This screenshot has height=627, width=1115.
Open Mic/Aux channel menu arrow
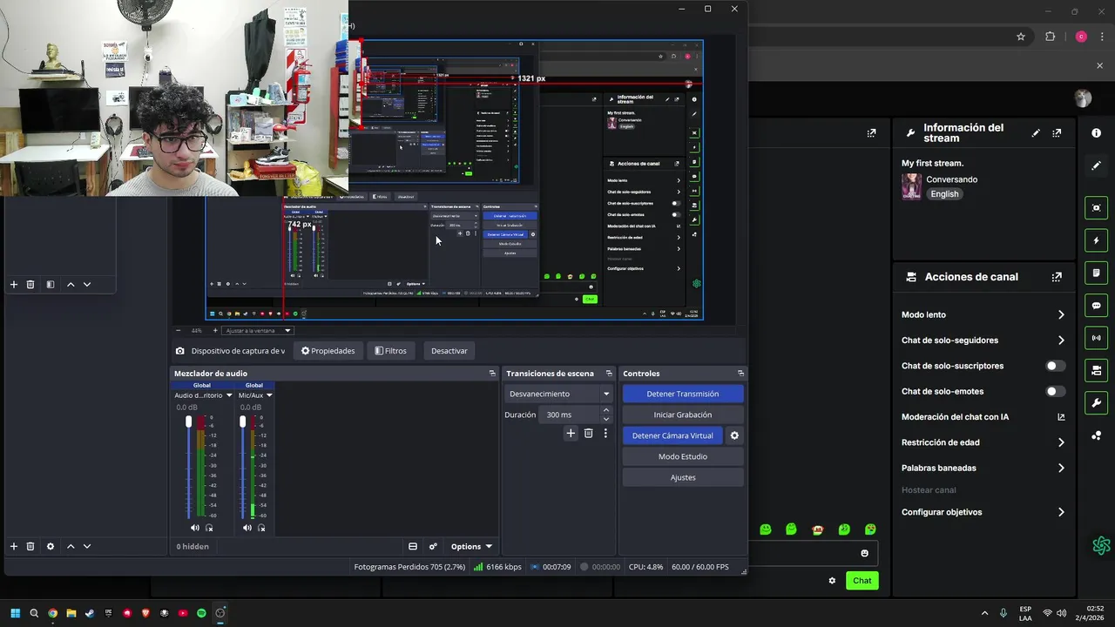[x=269, y=395]
